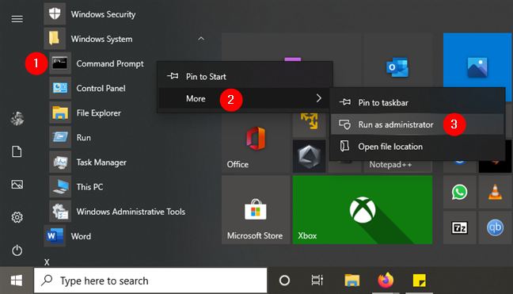Select Pin to Start in context menu
This screenshot has width=513, height=294.
click(x=245, y=77)
